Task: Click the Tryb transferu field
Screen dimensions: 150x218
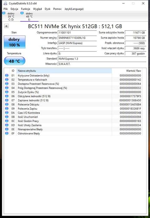Action: click(x=77, y=48)
